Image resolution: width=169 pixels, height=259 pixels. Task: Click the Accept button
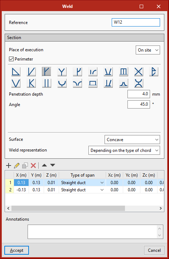[17, 250]
